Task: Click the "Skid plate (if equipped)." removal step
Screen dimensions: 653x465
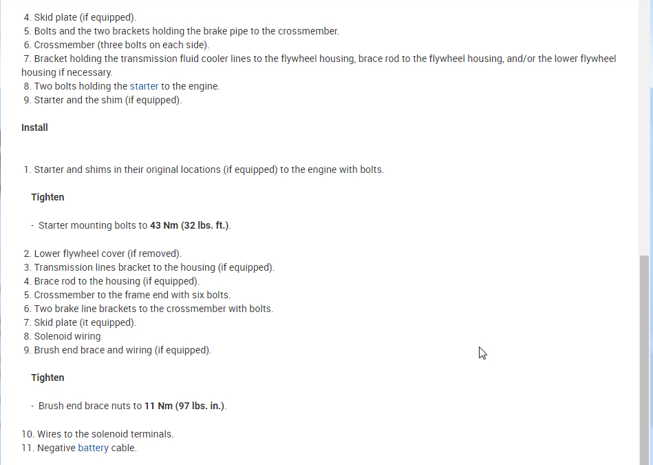Action: point(85,17)
